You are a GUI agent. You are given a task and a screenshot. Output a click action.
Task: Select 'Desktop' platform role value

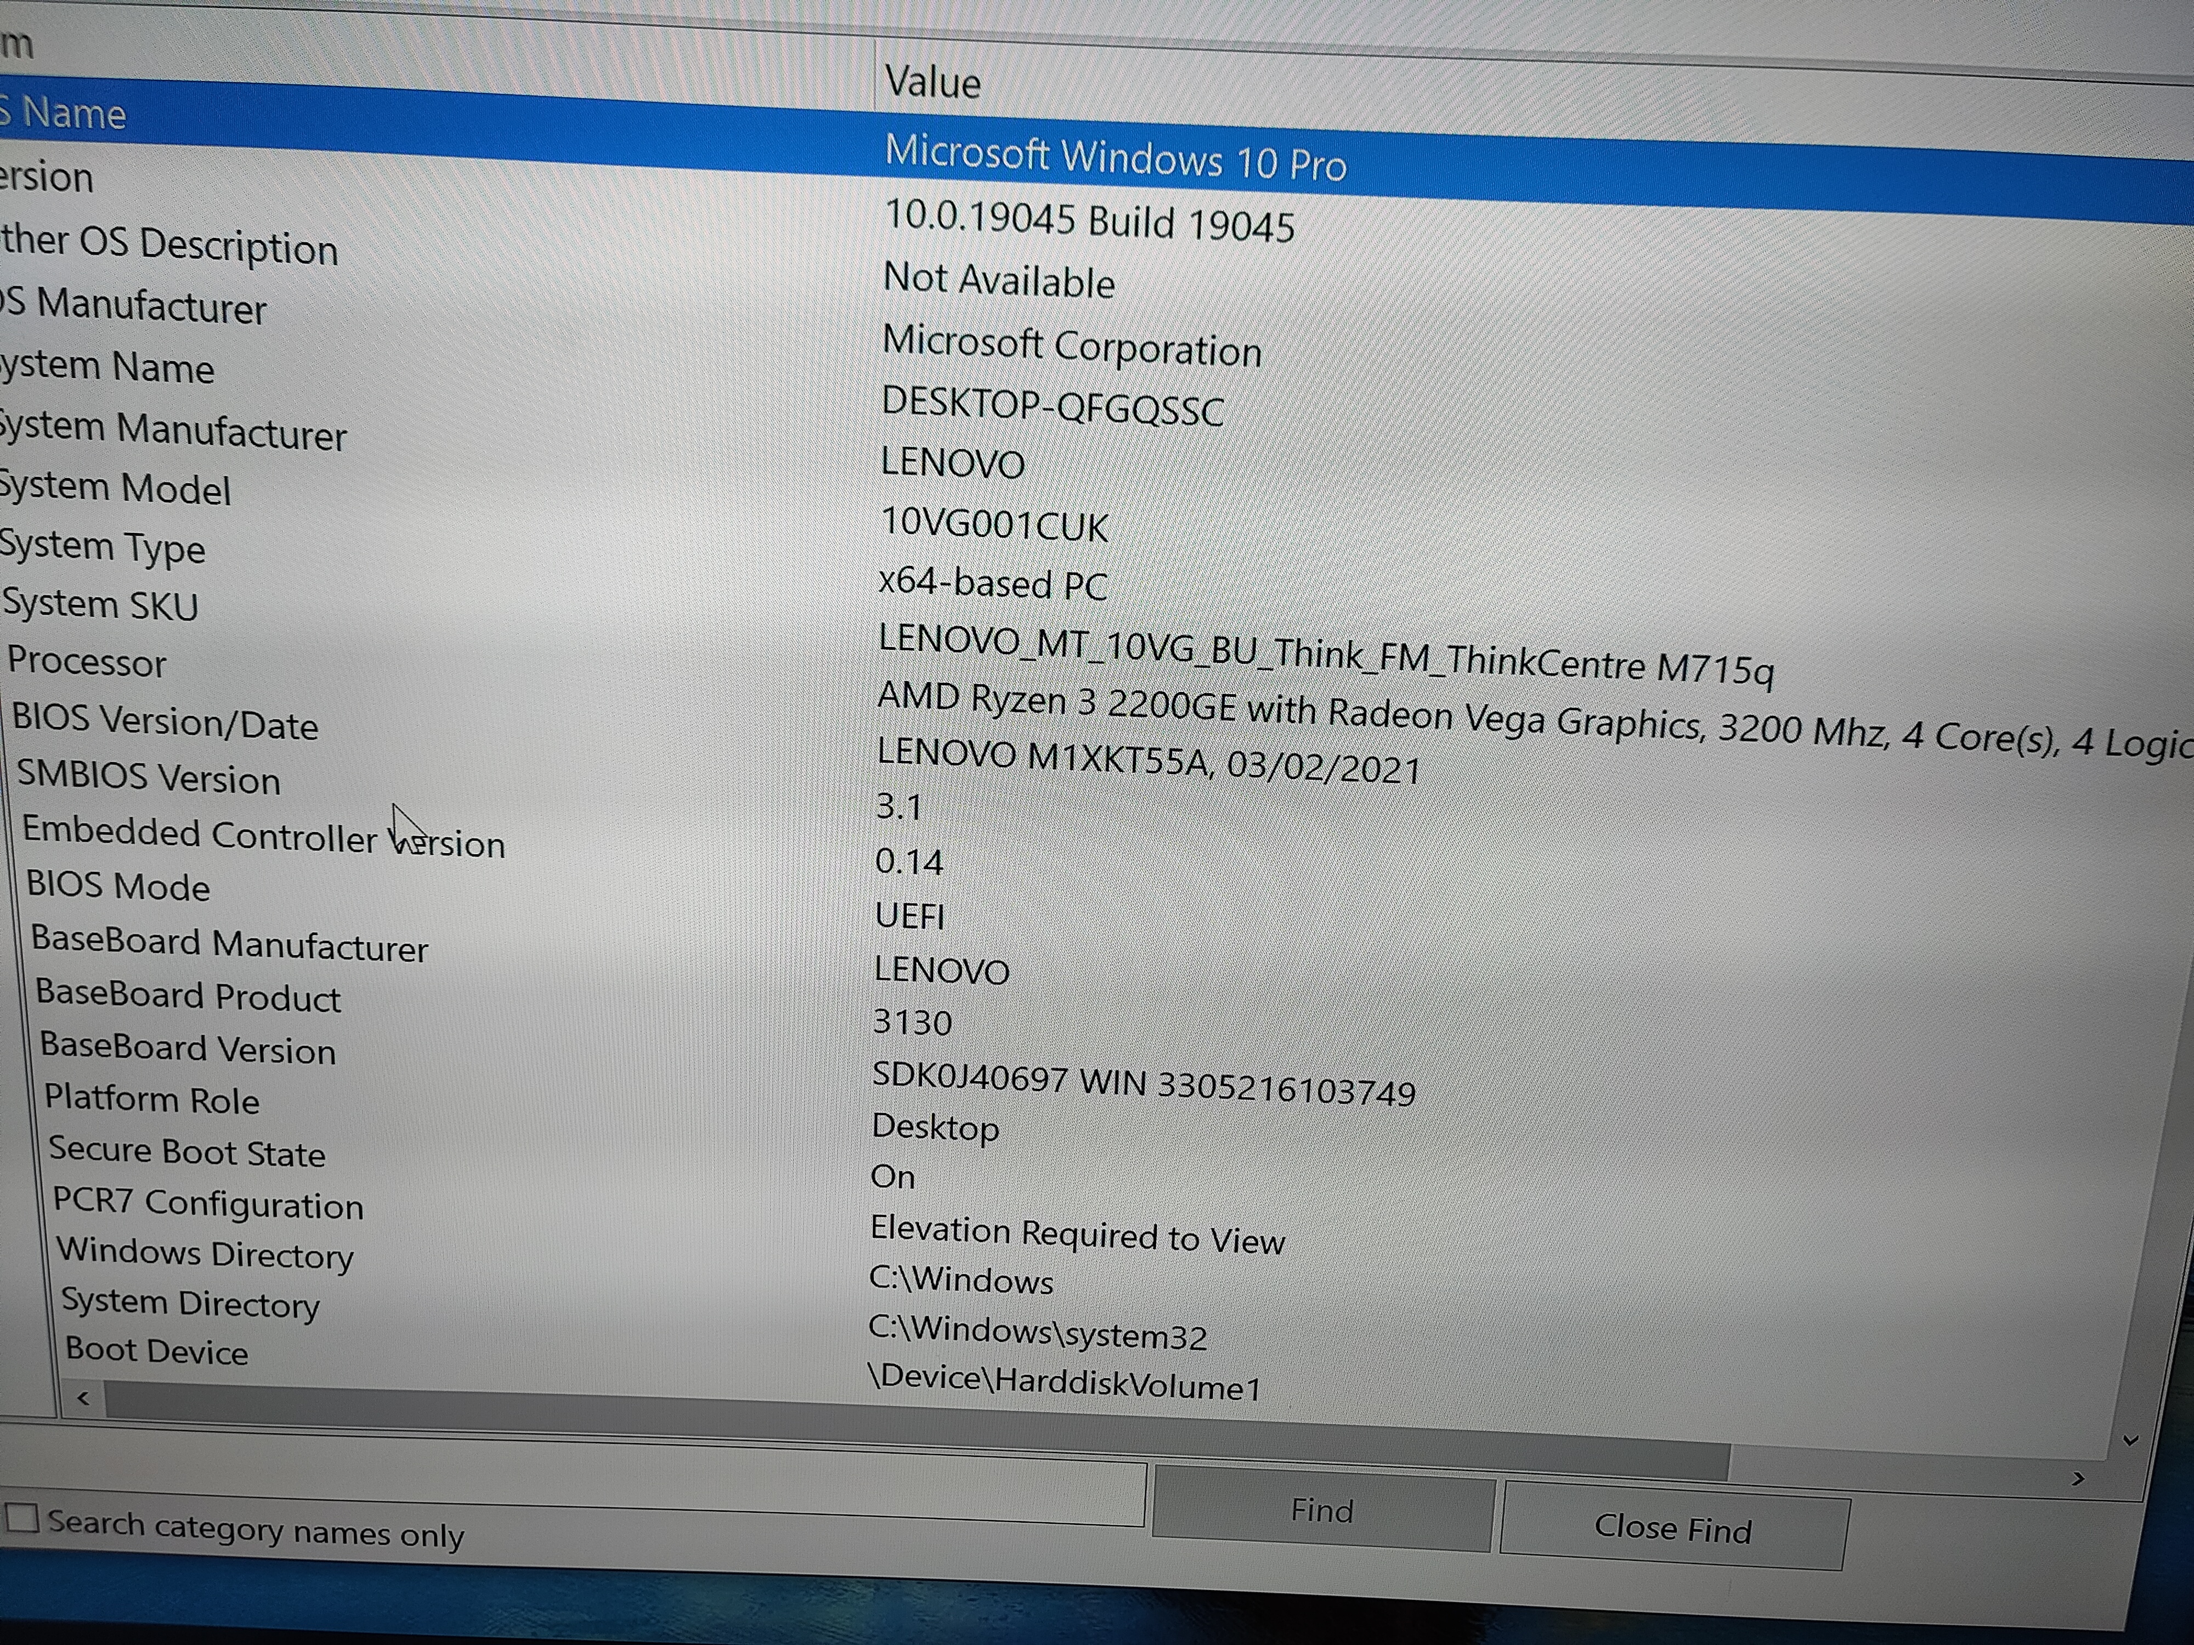(935, 1127)
